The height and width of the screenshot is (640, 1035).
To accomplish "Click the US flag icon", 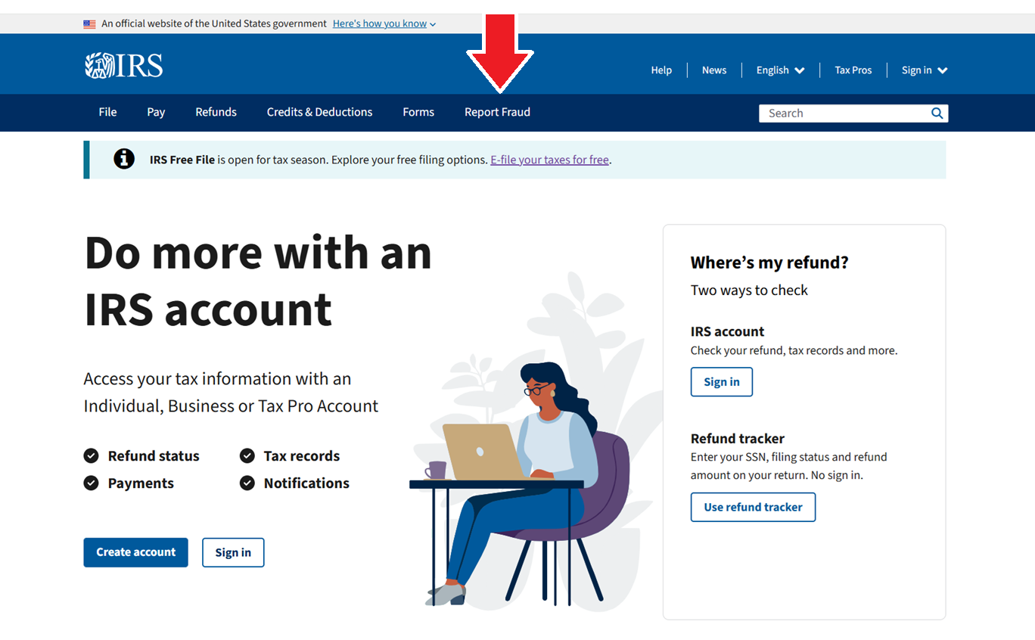I will pos(89,24).
